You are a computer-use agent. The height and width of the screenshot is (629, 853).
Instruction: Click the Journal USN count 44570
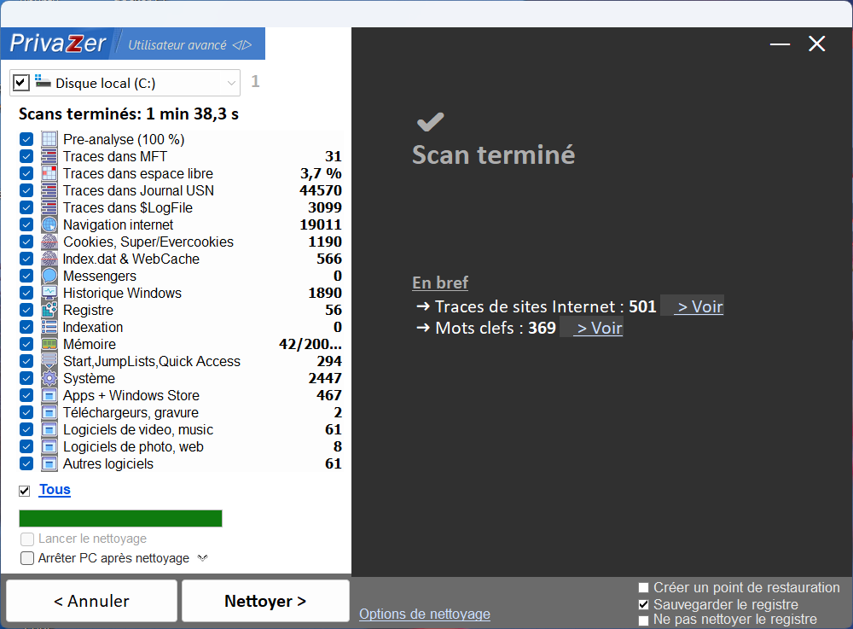(321, 190)
